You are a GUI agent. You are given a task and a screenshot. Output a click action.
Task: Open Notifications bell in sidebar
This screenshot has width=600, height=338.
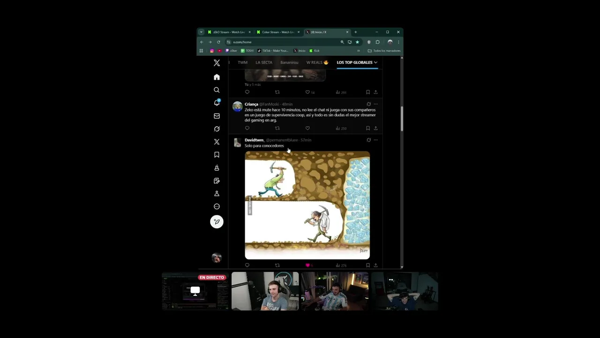point(217,103)
